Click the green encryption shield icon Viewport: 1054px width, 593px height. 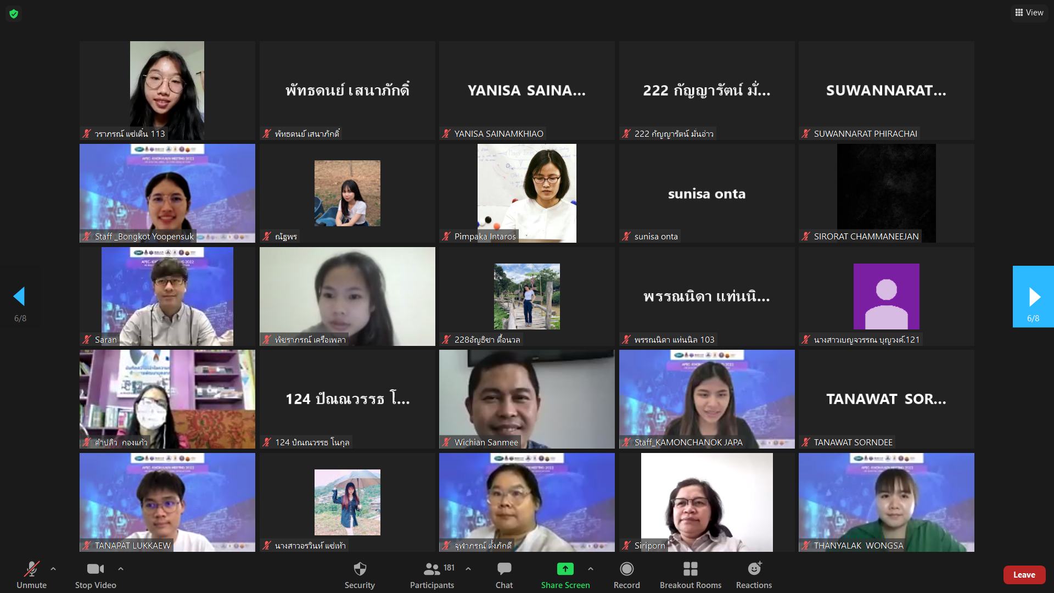point(14,14)
